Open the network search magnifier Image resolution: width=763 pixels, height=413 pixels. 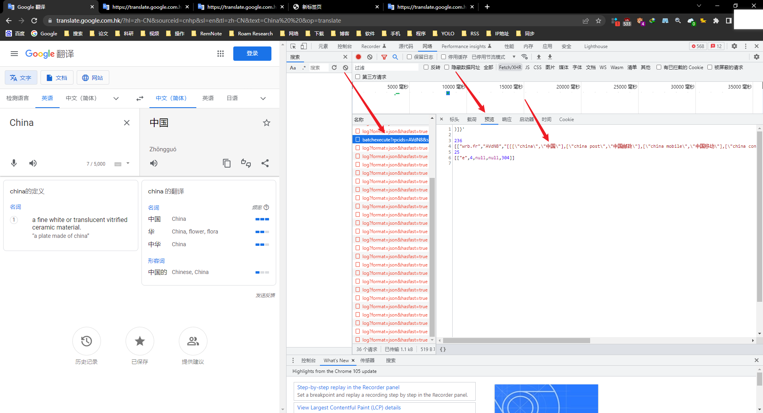[395, 57]
